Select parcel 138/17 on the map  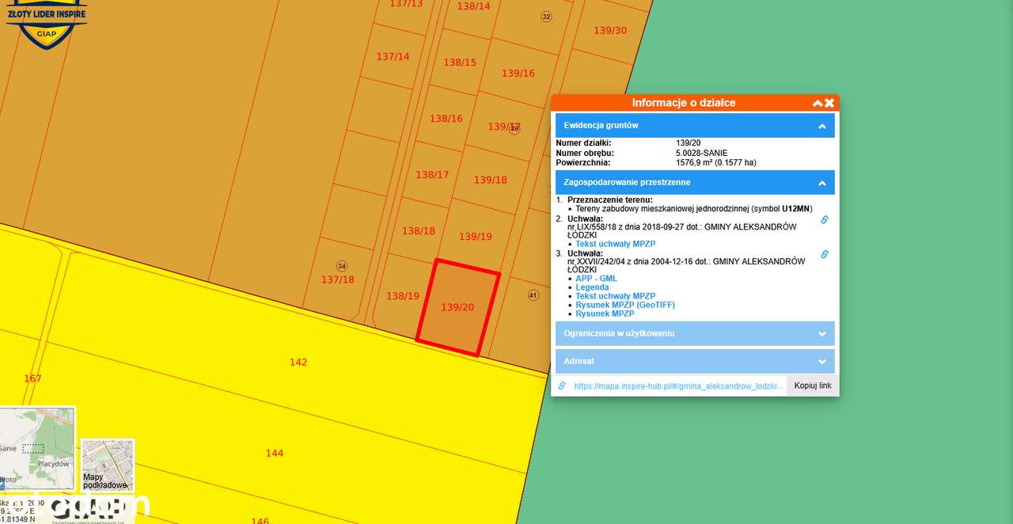tap(432, 175)
